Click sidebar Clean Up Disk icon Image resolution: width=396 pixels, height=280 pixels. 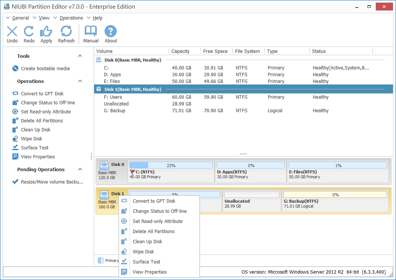(15, 129)
